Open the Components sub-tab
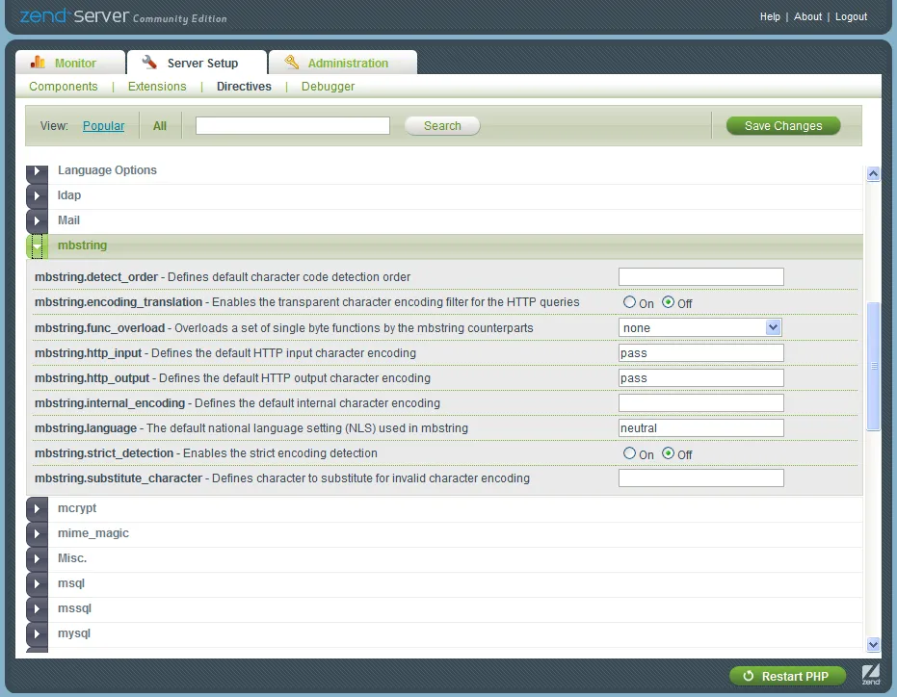The height and width of the screenshot is (697, 897). [x=64, y=87]
